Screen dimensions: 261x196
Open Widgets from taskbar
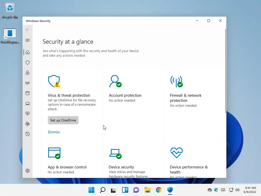coord(125,190)
